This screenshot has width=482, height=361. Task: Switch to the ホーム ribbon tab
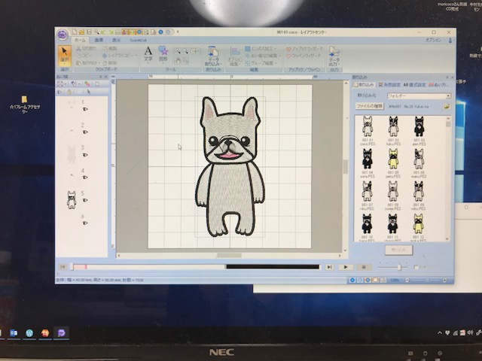pos(81,40)
